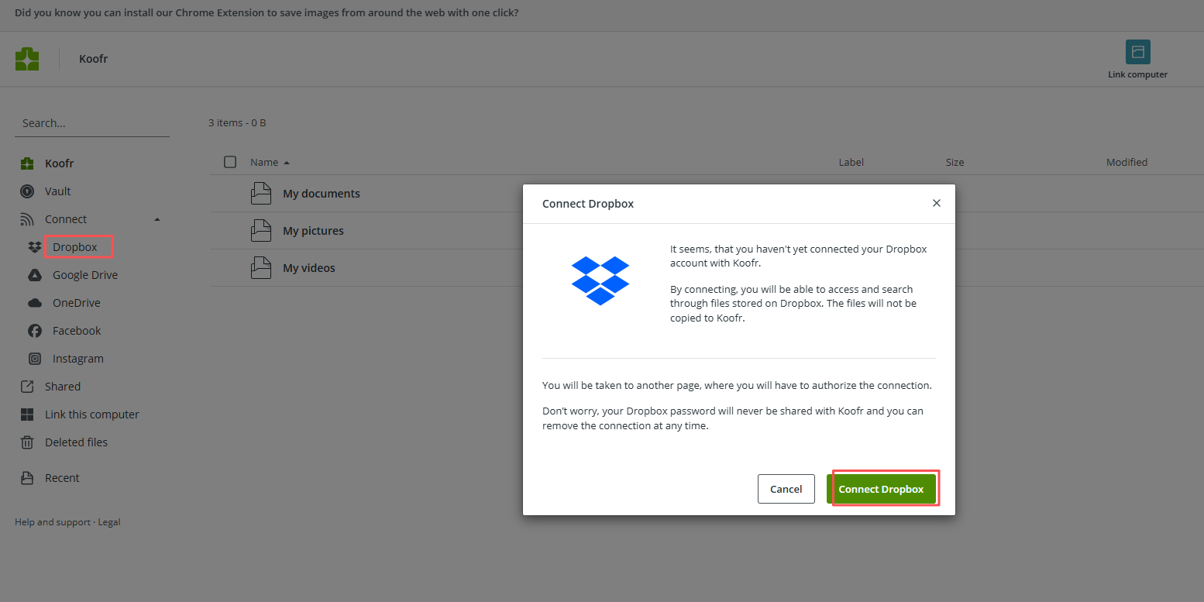Sort by the Name column arrow

(287, 163)
